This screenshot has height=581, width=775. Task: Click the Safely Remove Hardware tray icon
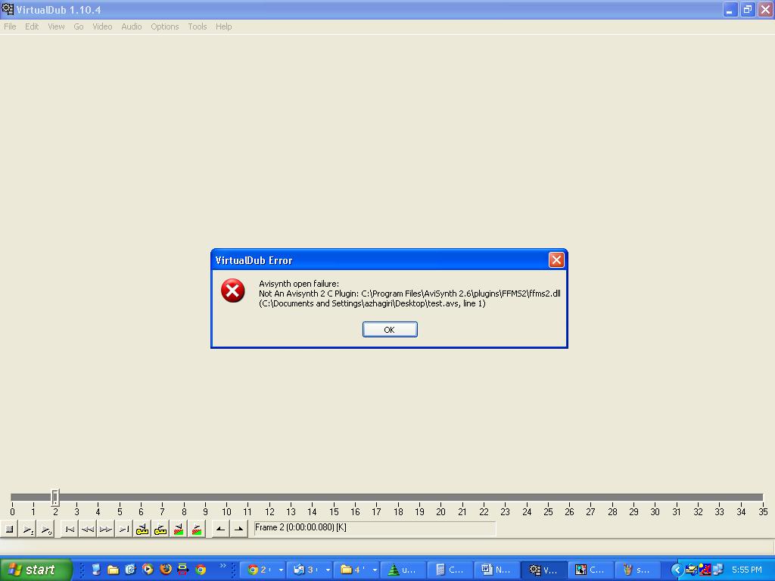coord(692,570)
